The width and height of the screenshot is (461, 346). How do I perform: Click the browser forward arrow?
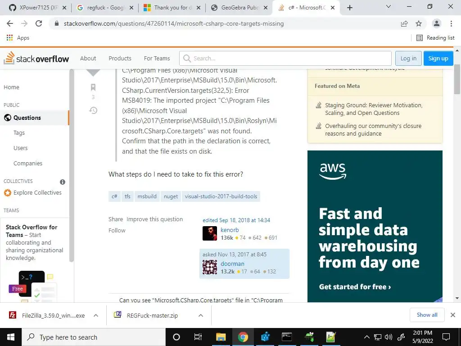(24, 23)
